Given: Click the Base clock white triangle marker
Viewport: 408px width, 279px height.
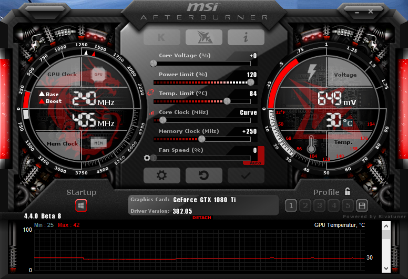Looking at the screenshot, I should click(86, 53).
